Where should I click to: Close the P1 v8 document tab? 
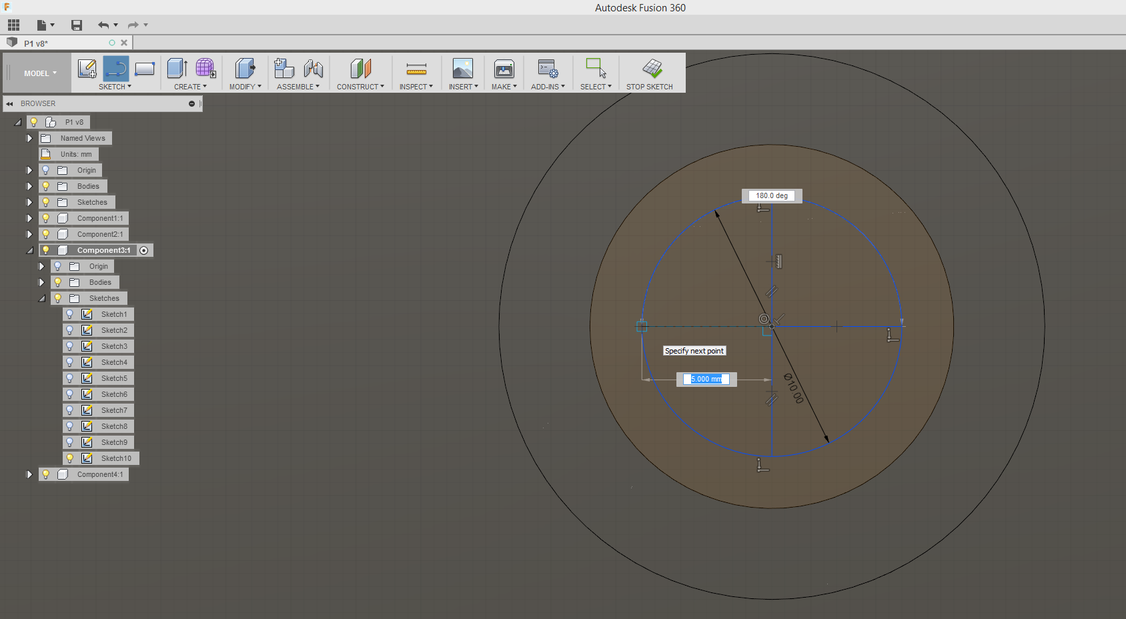point(124,43)
